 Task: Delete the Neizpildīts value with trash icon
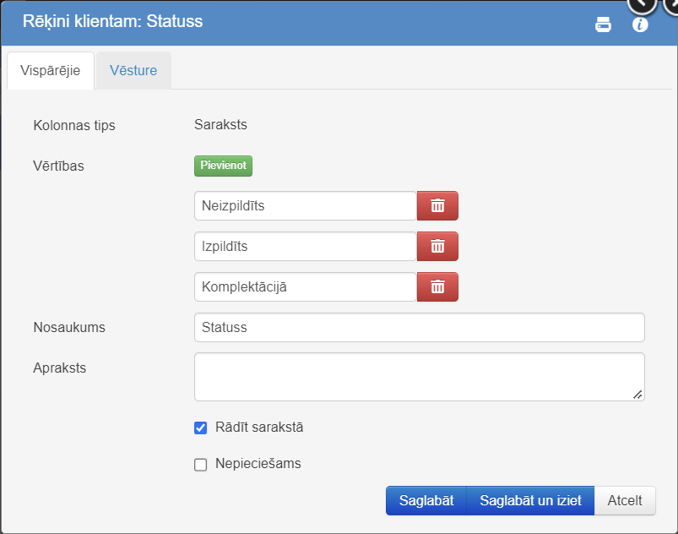pos(437,205)
